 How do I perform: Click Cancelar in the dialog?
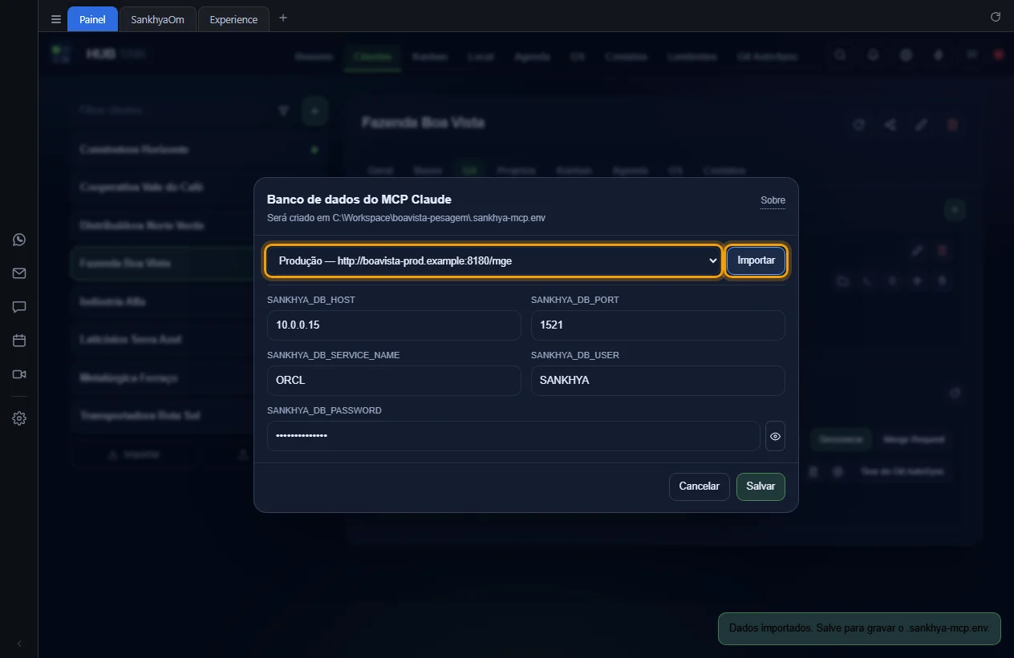click(x=699, y=486)
